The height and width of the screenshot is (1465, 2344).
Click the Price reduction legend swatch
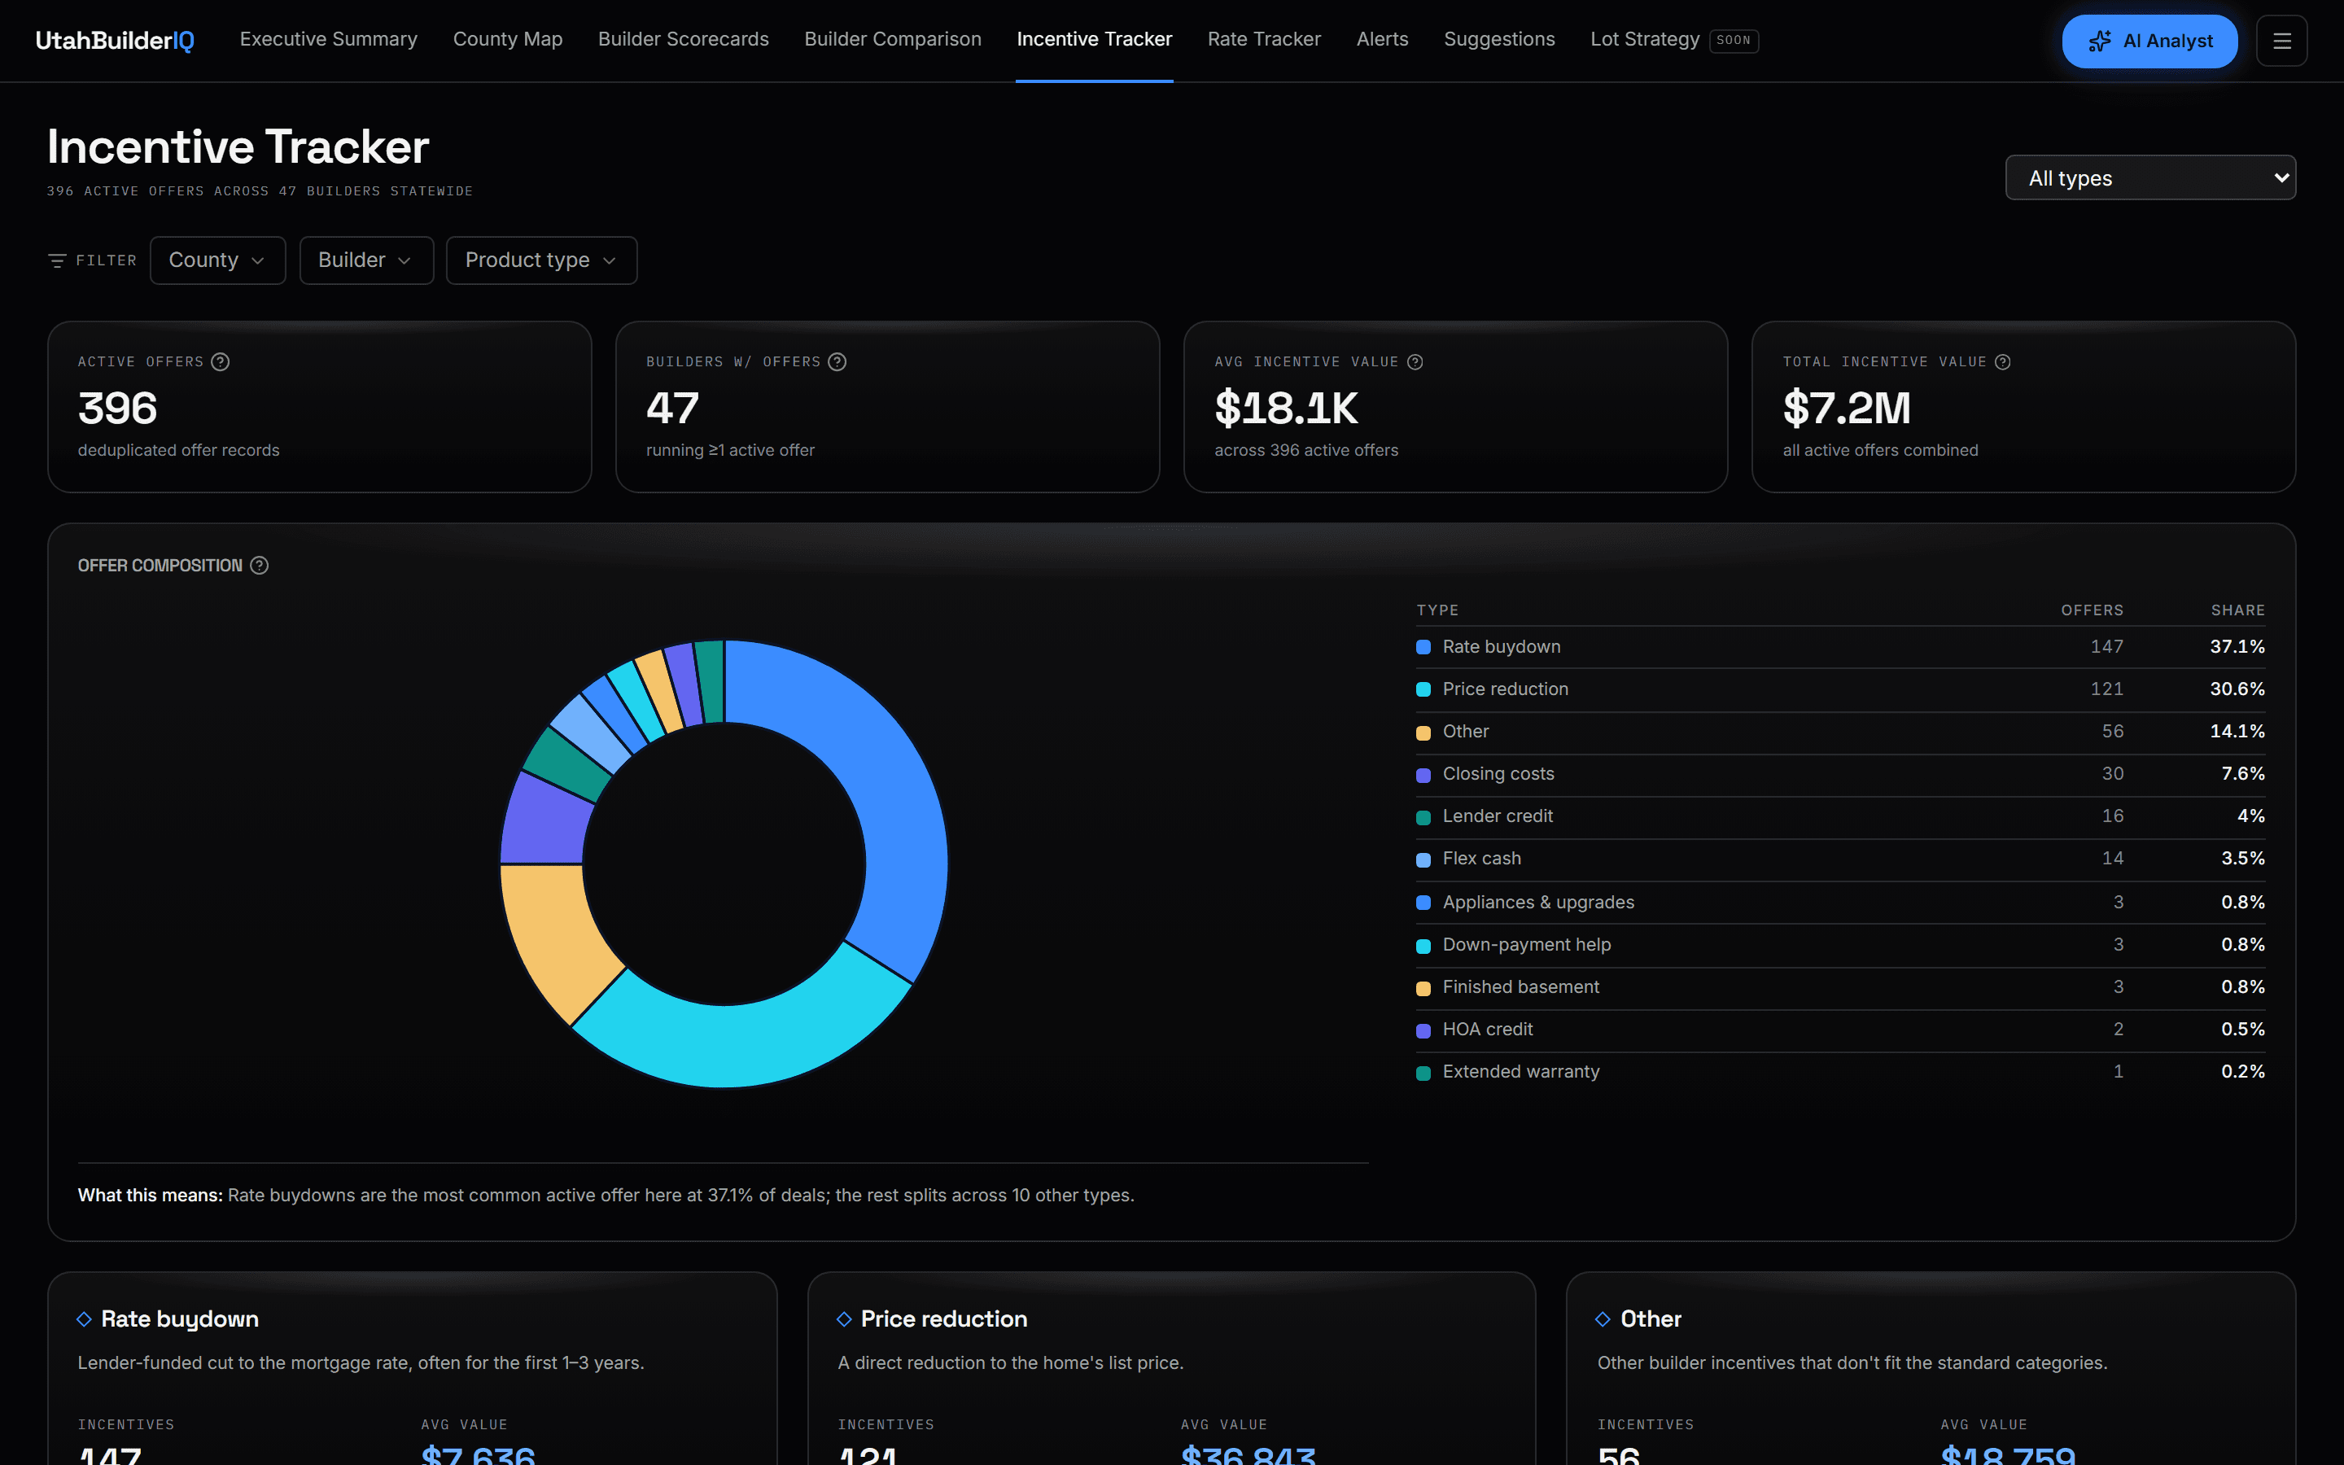click(1423, 690)
